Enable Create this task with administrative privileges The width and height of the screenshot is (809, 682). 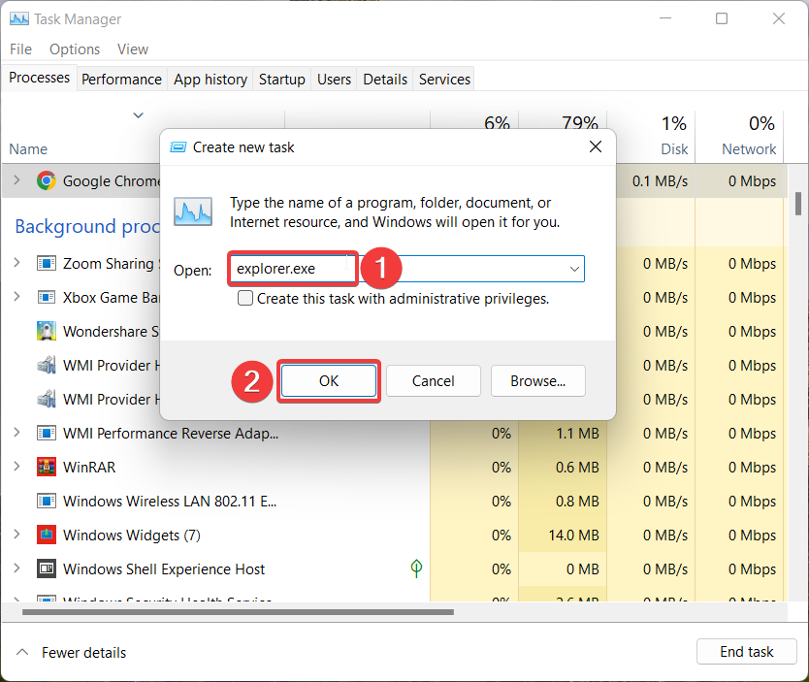244,298
